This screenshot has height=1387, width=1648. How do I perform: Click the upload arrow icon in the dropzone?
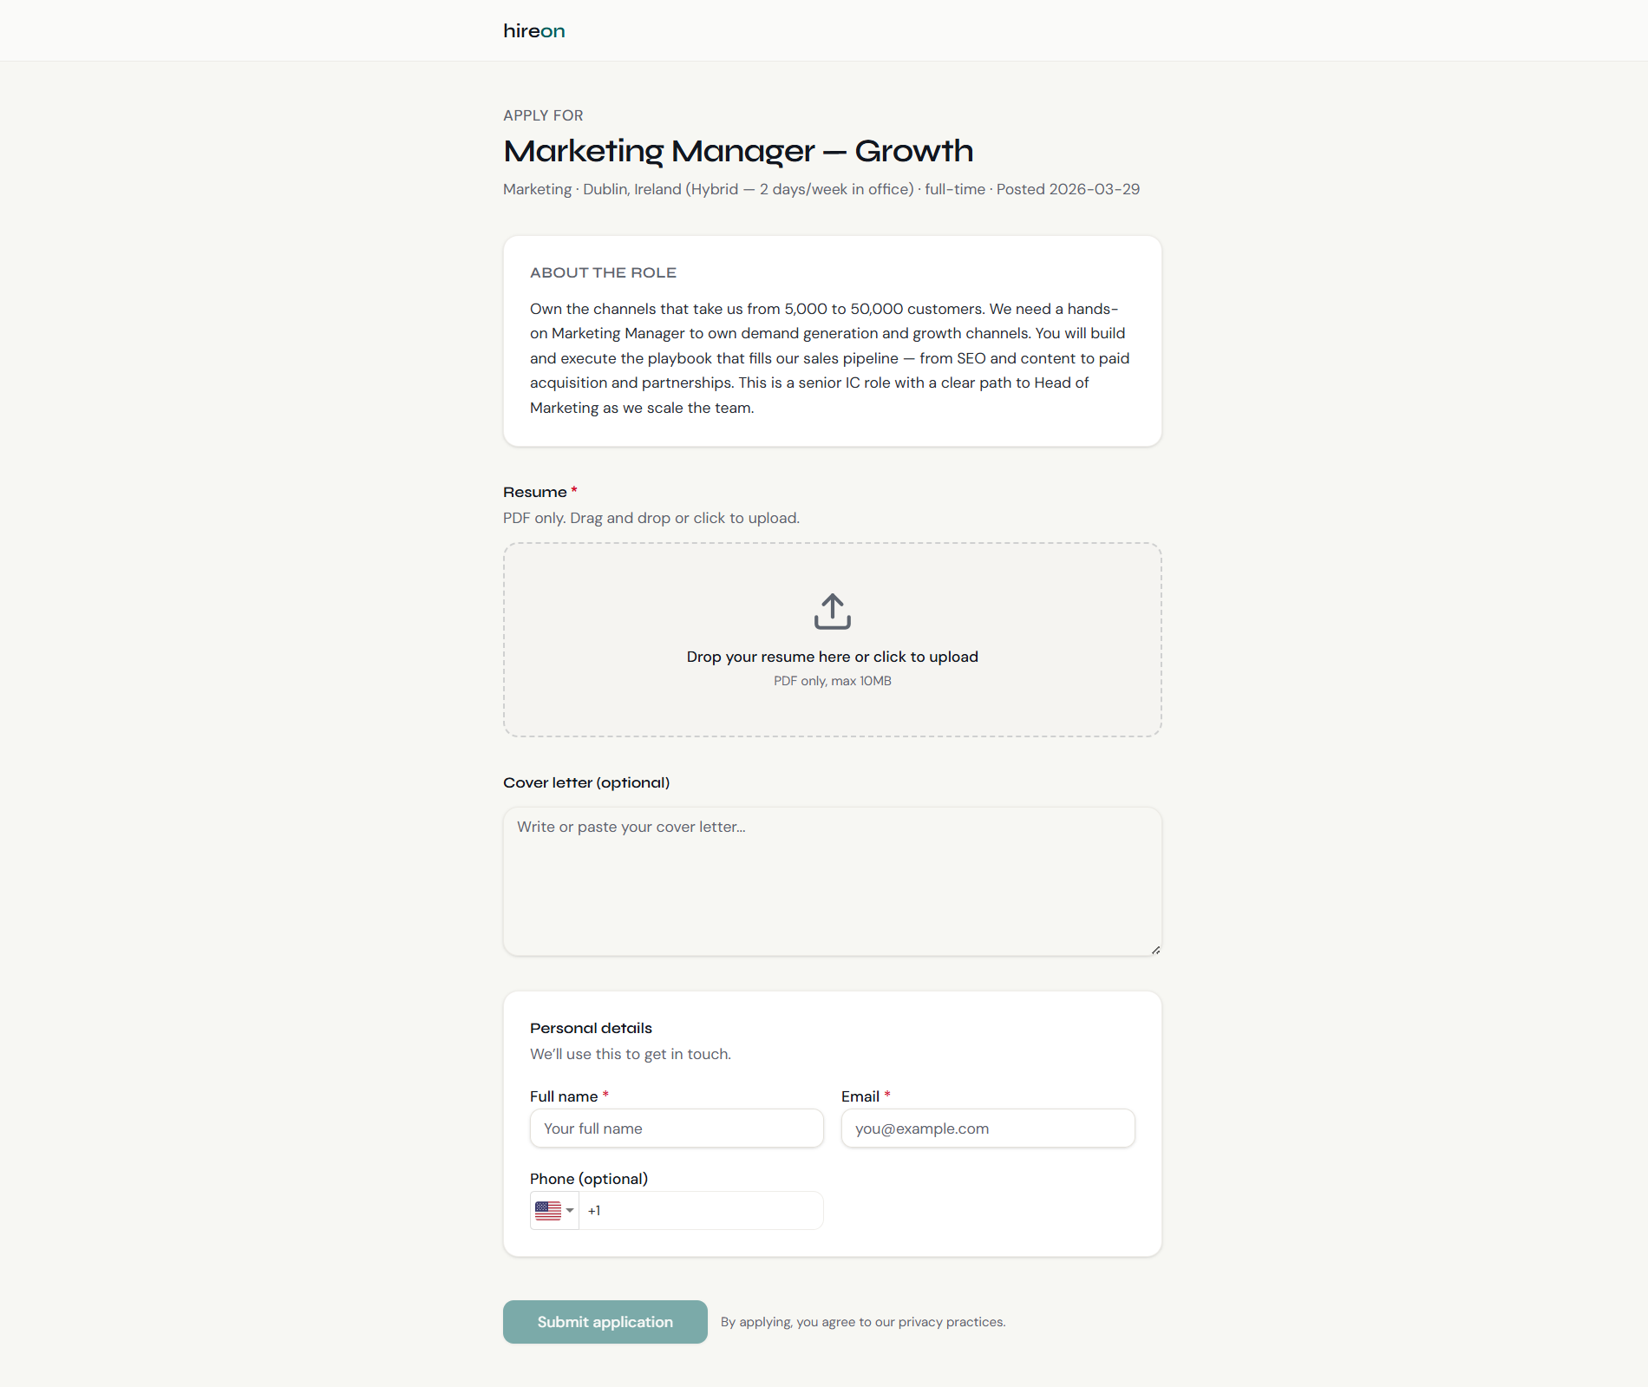pyautogui.click(x=832, y=611)
